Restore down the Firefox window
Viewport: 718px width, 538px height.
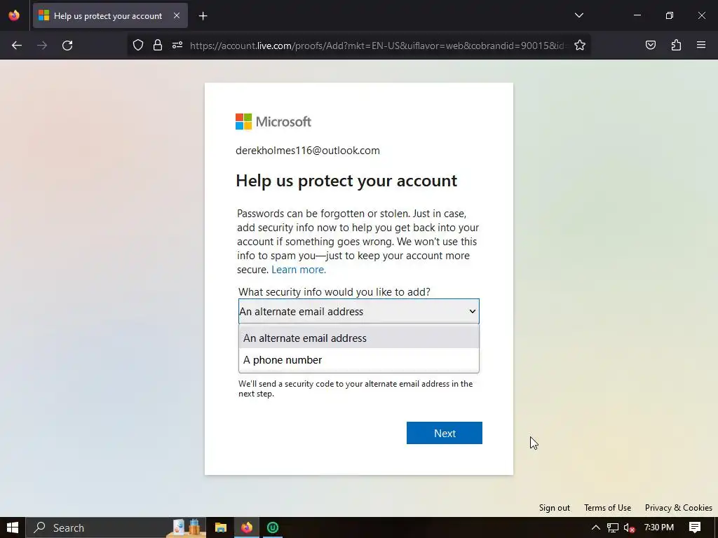670,15
